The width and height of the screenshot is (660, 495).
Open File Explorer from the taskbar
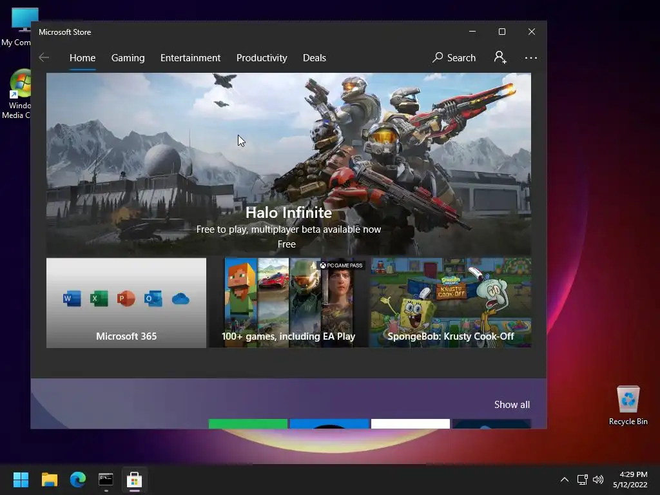click(x=49, y=480)
